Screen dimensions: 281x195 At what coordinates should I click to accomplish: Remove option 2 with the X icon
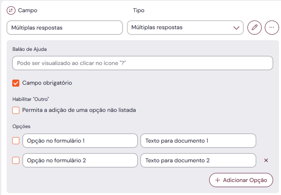click(266, 160)
